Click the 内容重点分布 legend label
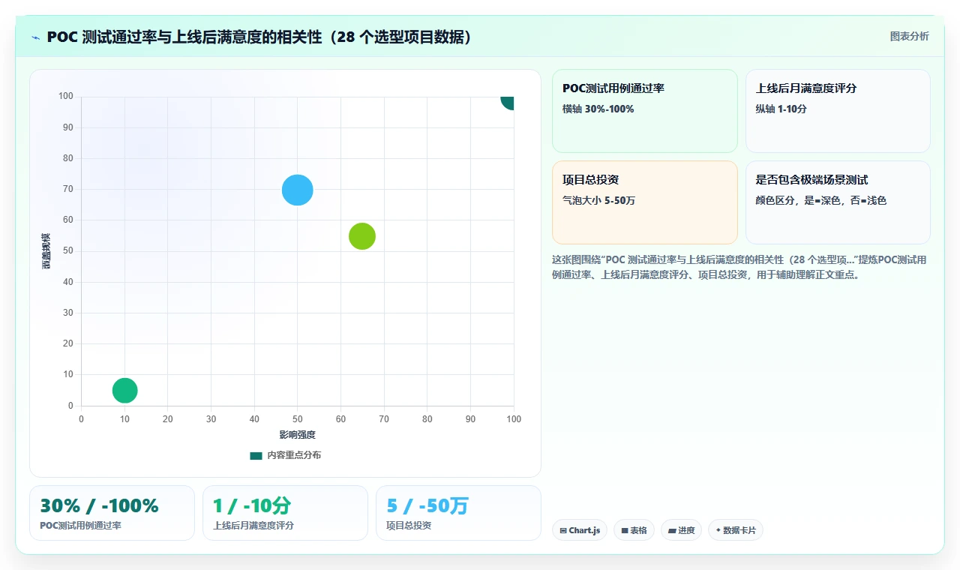Screen dimensions: 960x570 [x=294, y=455]
